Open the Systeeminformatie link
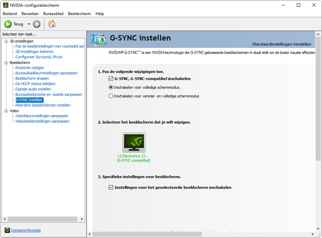 click(26, 230)
